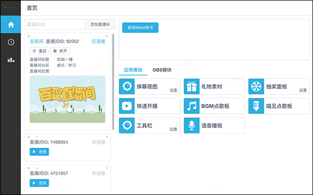Screen dimensions: 313x195
Task: Open the 抽奖面板 module
Action: [279, 86]
